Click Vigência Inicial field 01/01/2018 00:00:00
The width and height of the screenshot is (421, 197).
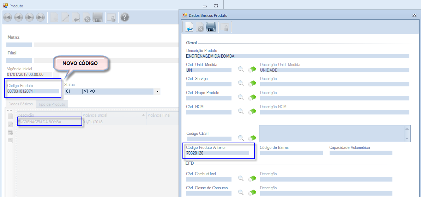[29, 74]
